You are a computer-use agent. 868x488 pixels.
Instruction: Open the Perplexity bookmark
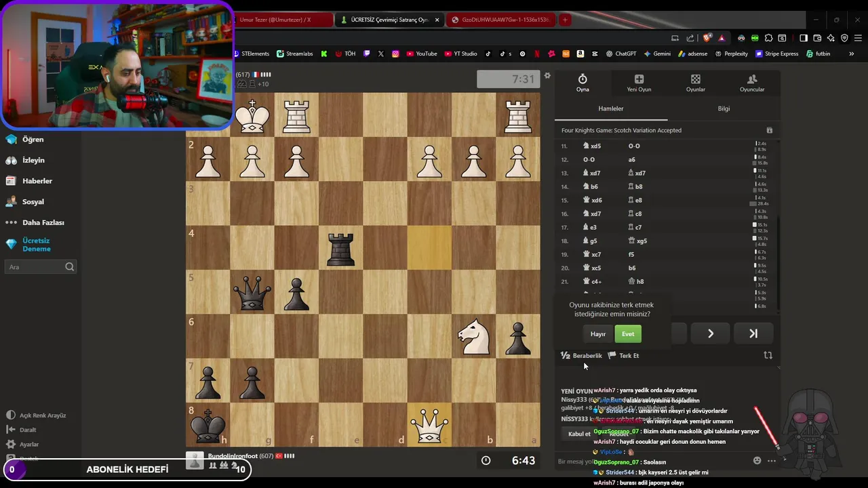pyautogui.click(x=731, y=54)
